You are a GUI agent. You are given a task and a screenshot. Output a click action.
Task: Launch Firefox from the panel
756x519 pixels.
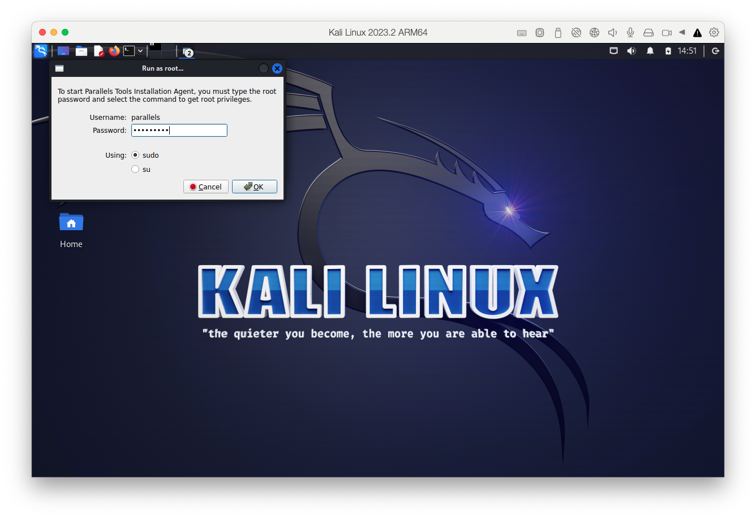coord(114,51)
